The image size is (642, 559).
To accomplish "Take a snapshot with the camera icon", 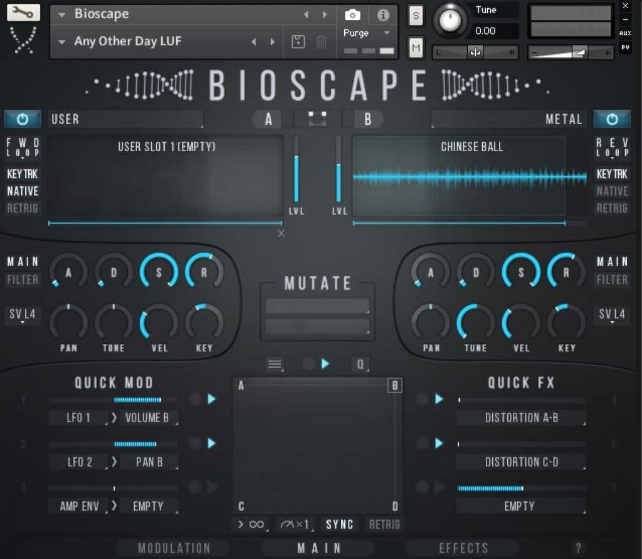I will pos(352,15).
